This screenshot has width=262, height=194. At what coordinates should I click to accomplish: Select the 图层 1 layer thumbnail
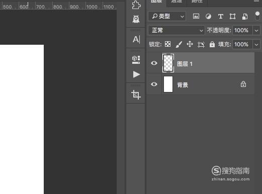click(168, 63)
